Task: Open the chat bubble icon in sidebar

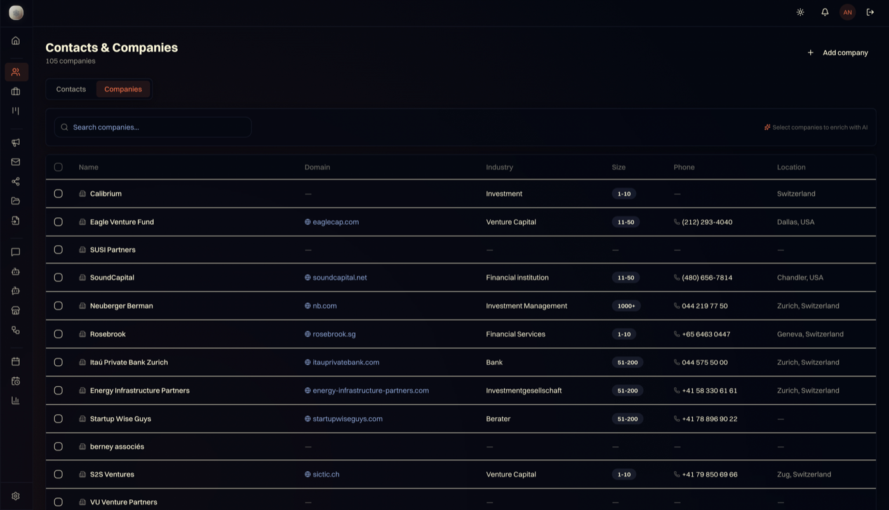Action: pos(16,252)
